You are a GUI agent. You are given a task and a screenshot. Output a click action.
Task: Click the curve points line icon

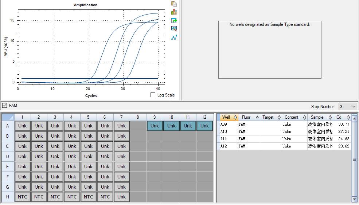(174, 37)
